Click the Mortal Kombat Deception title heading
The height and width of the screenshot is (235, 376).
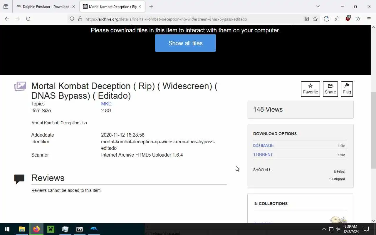(124, 91)
